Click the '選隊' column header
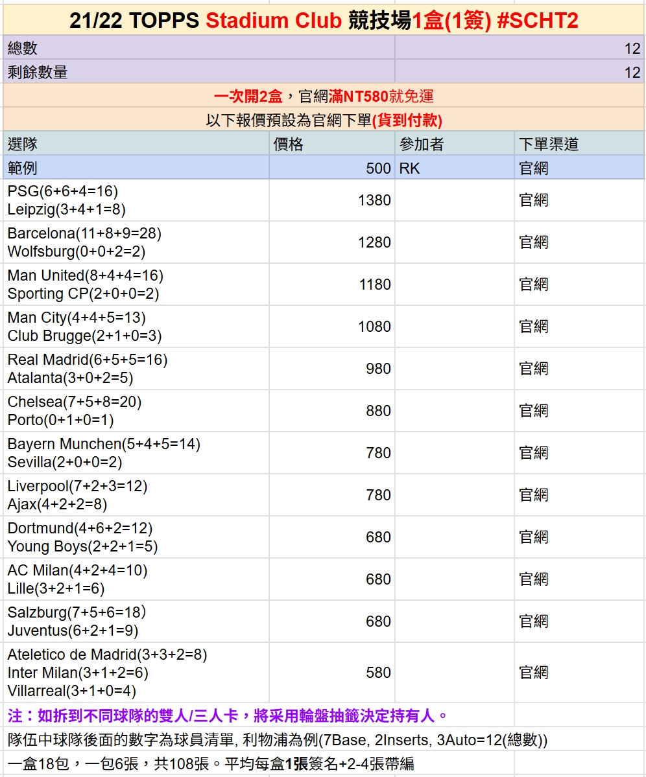This screenshot has height=777, width=646. point(136,144)
